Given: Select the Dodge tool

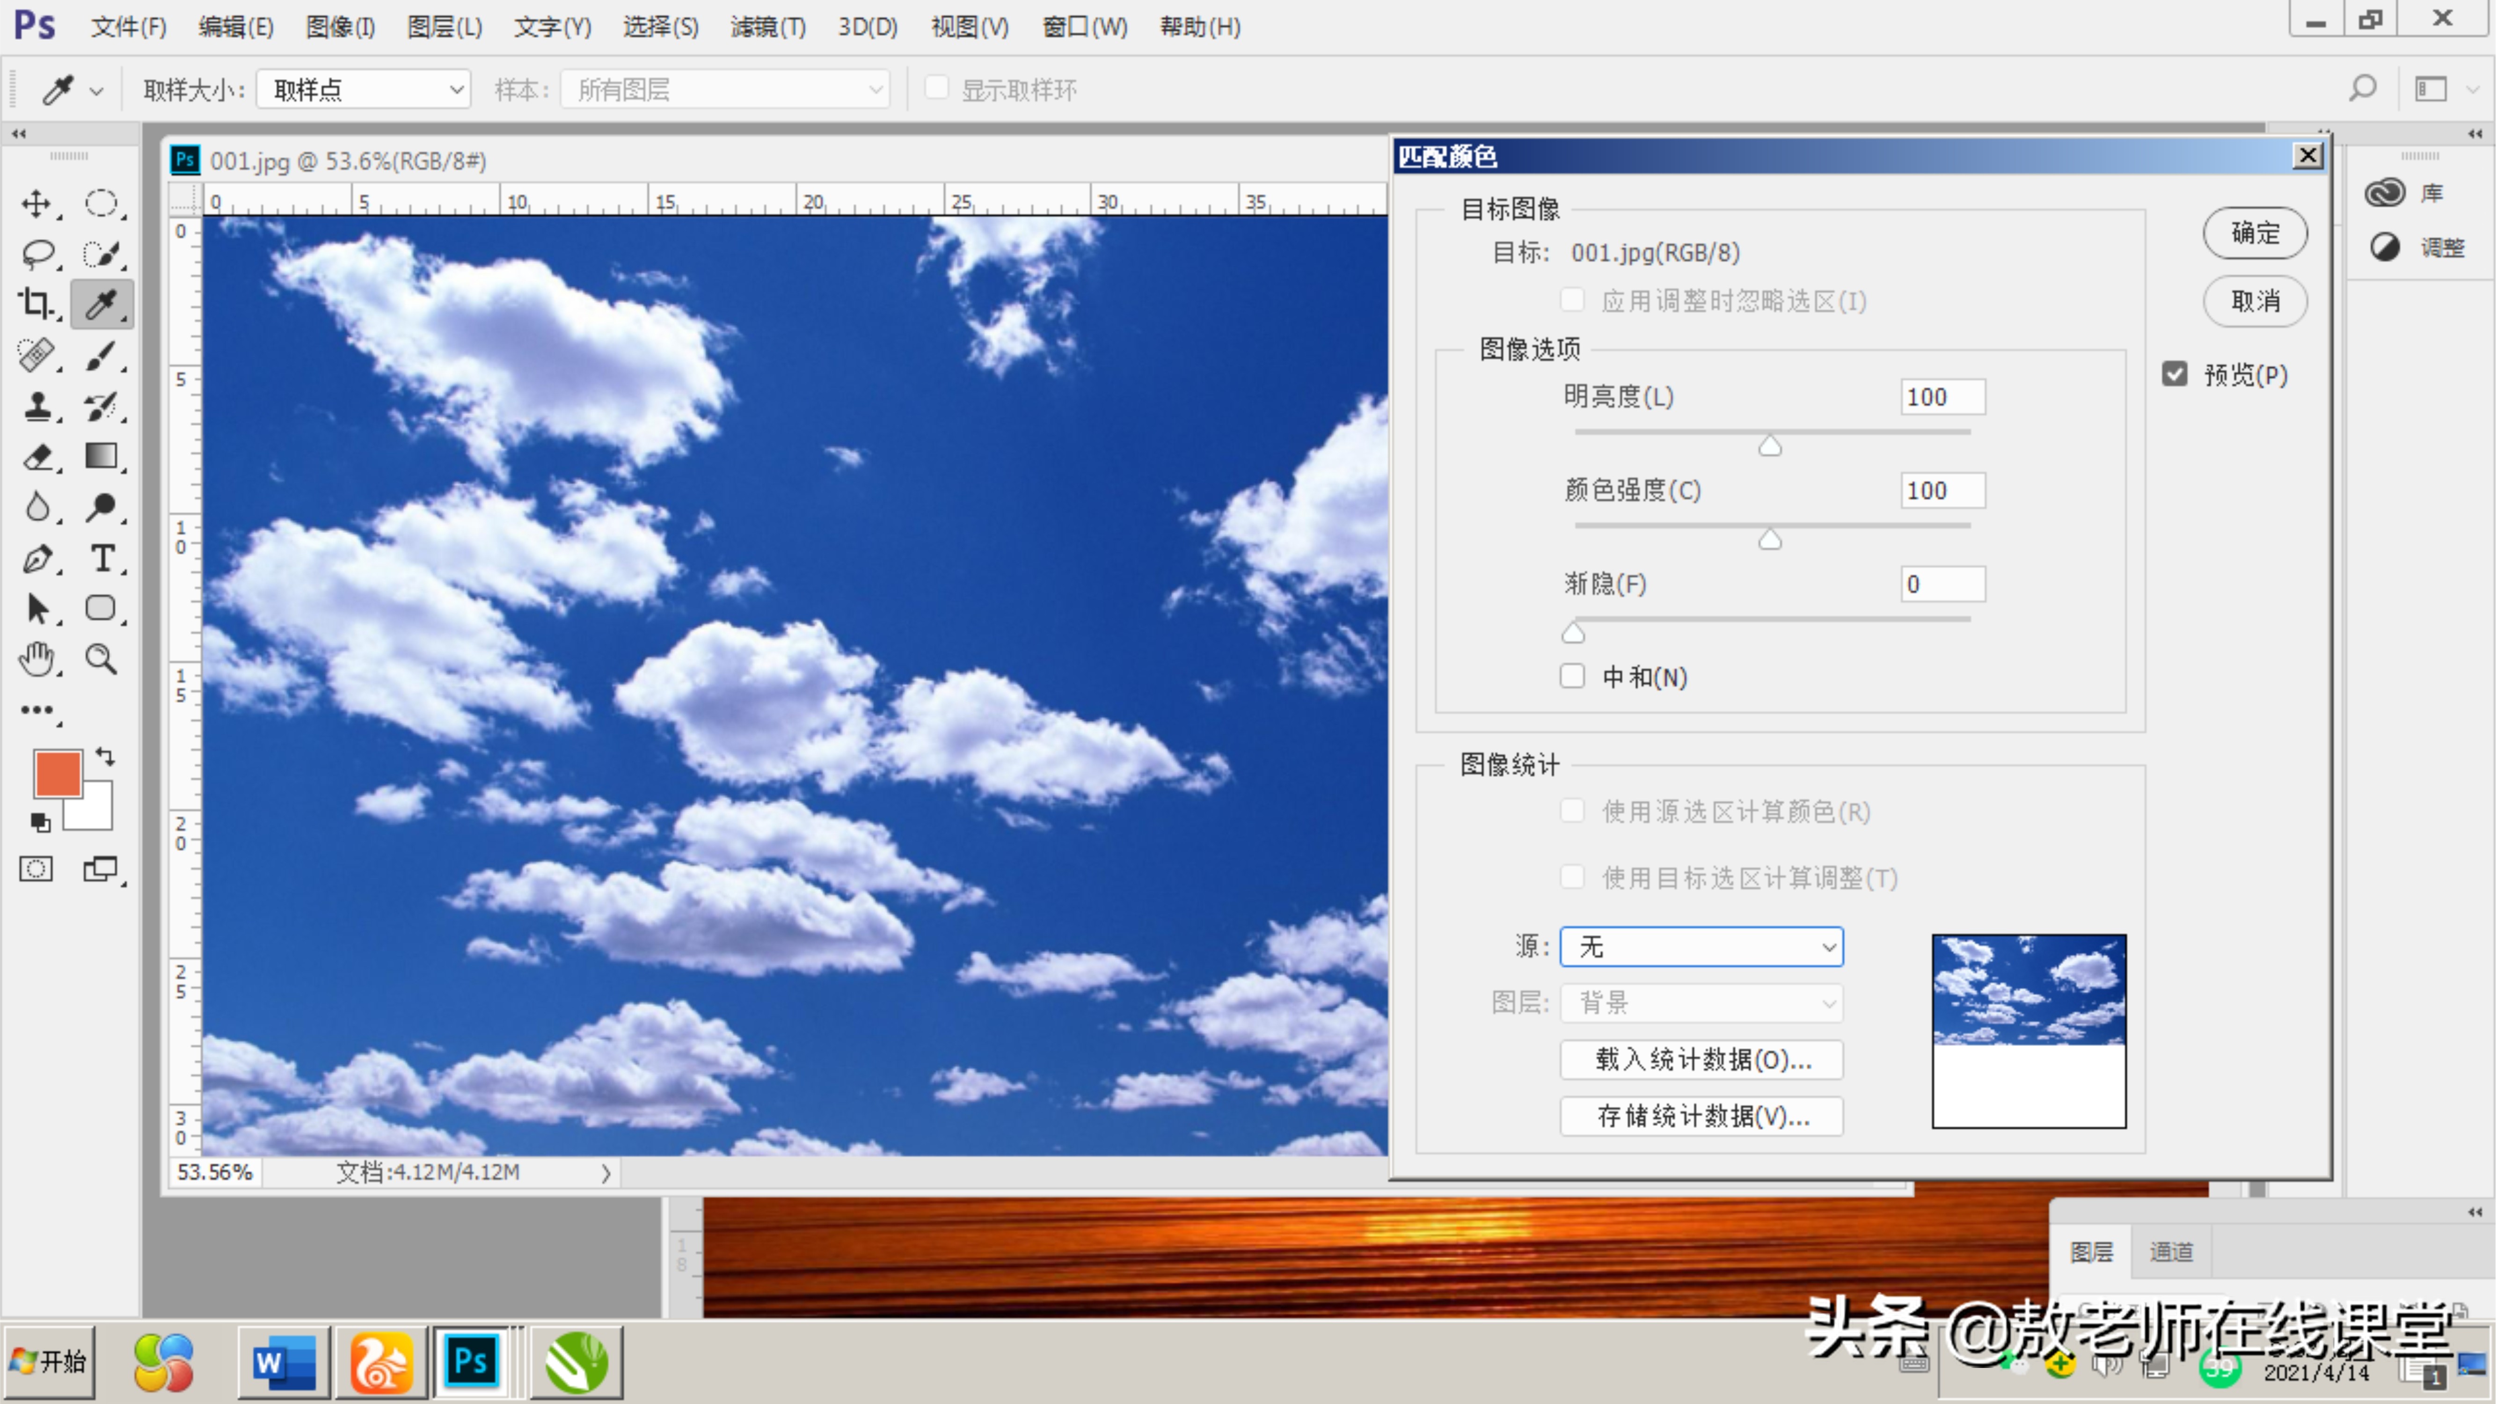Looking at the screenshot, I should pyautogui.click(x=101, y=507).
